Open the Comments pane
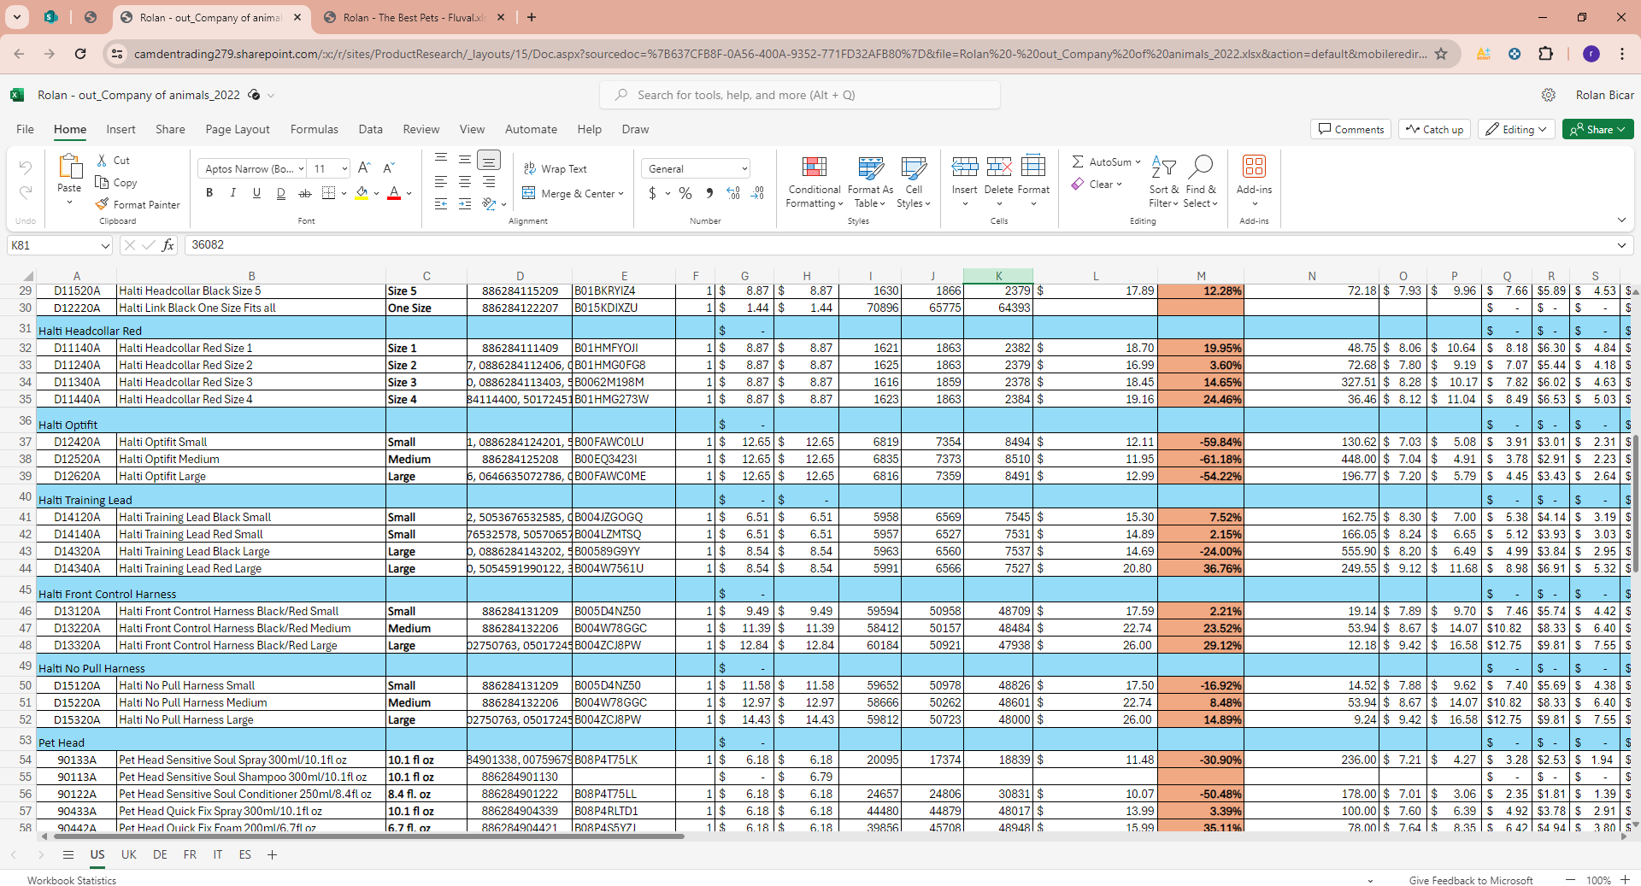Viewport: 1641px width, 886px height. point(1350,129)
